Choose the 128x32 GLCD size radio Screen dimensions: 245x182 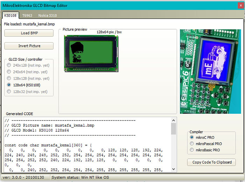pyautogui.click(x=9, y=92)
